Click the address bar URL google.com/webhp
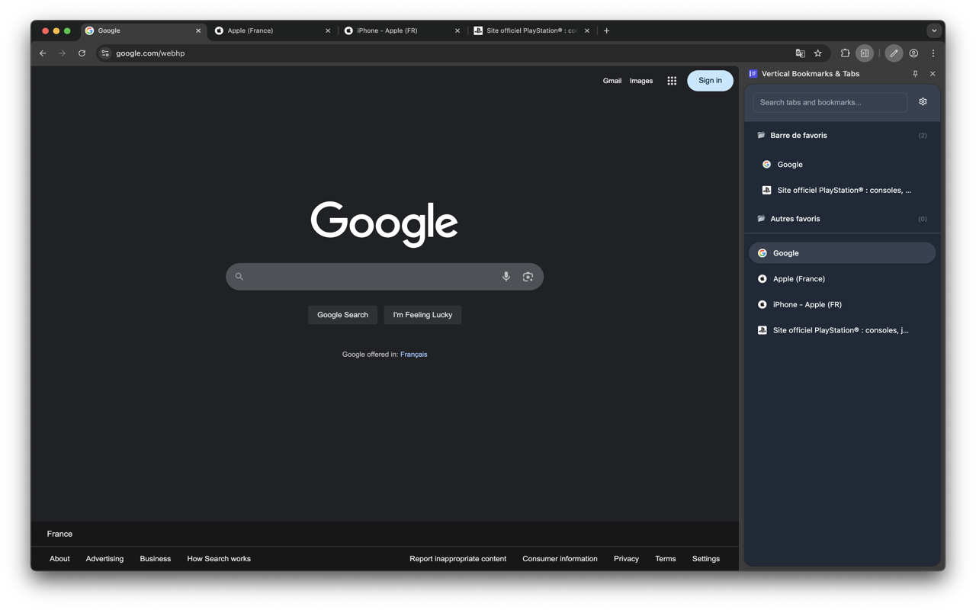976x610 pixels. (x=150, y=53)
